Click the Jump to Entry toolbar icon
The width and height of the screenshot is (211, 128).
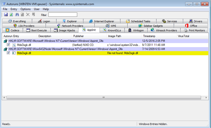pyautogui.click(x=33, y=14)
